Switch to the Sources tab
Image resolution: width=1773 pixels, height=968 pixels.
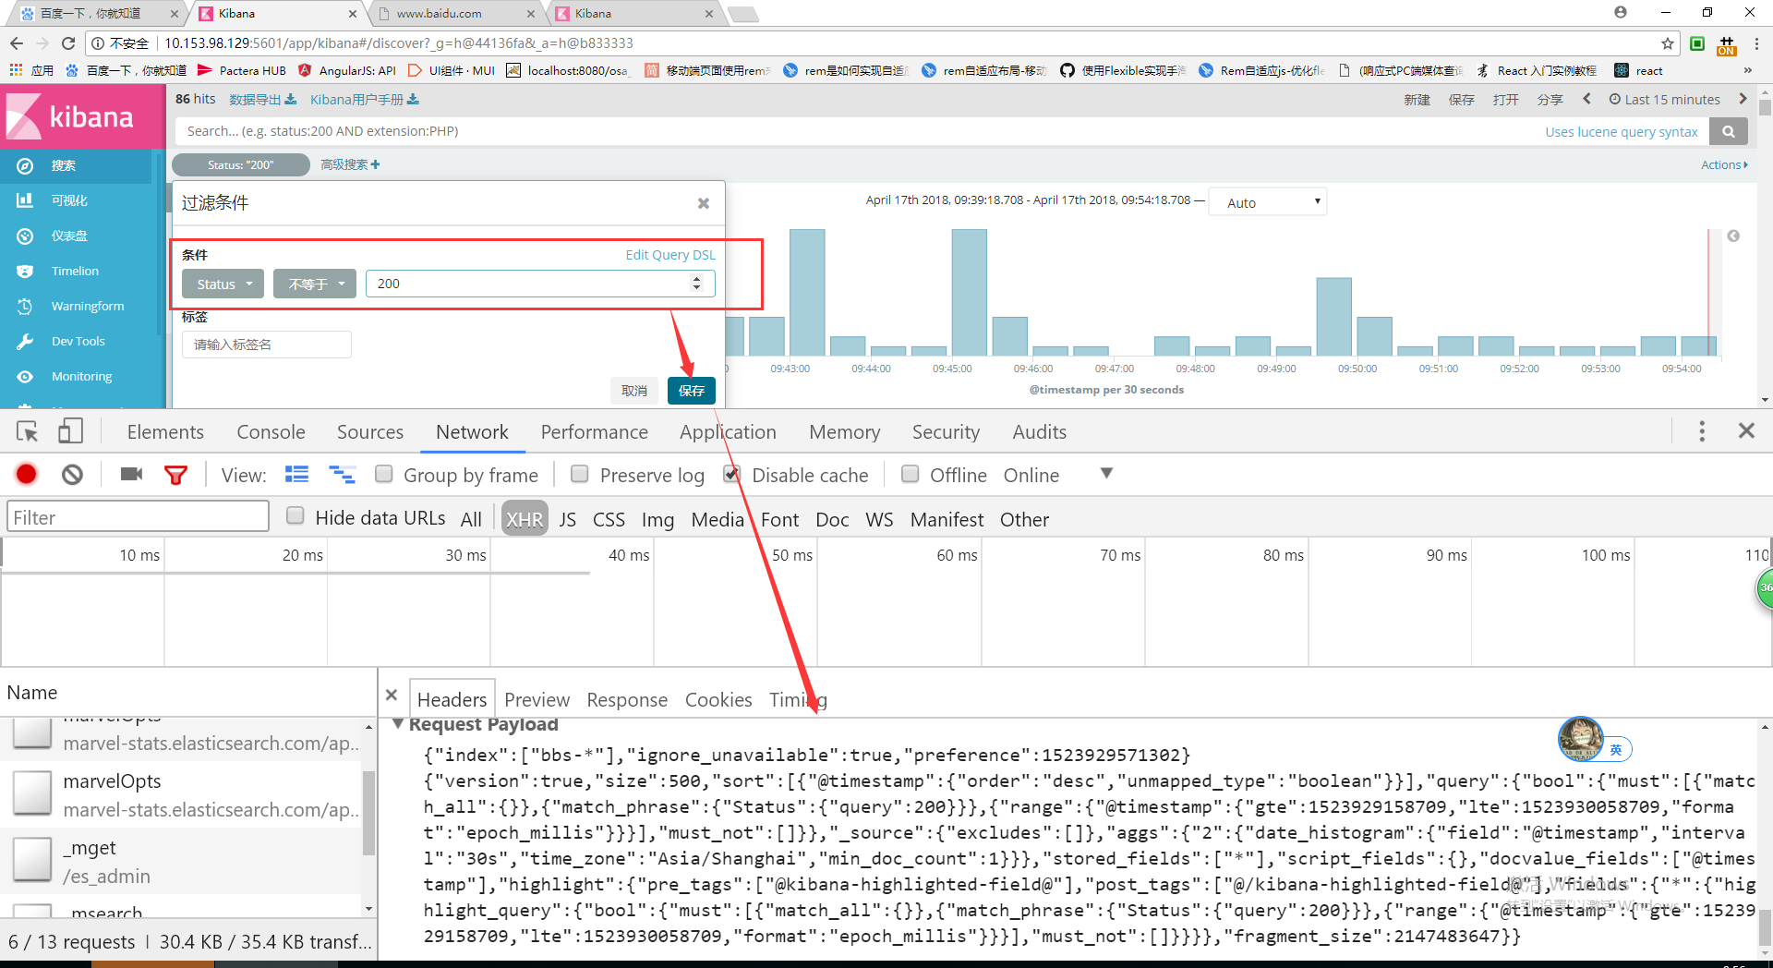coord(369,431)
